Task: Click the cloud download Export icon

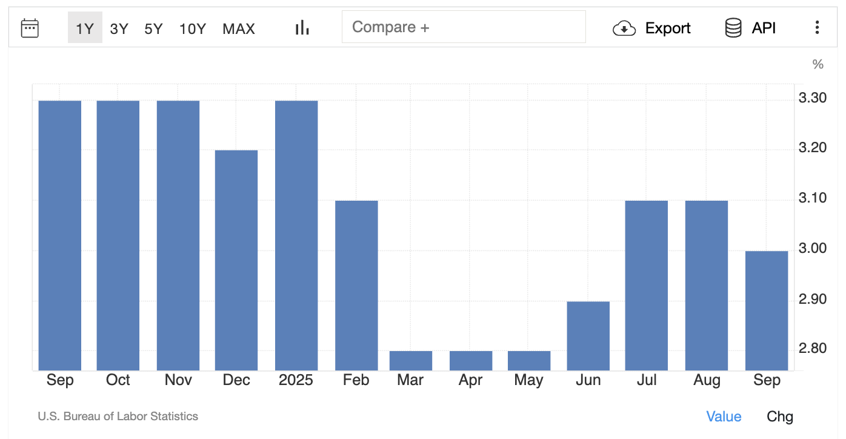Action: (x=624, y=28)
